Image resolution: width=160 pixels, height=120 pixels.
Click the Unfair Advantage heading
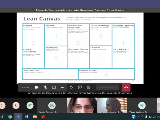click(x=100, y=26)
